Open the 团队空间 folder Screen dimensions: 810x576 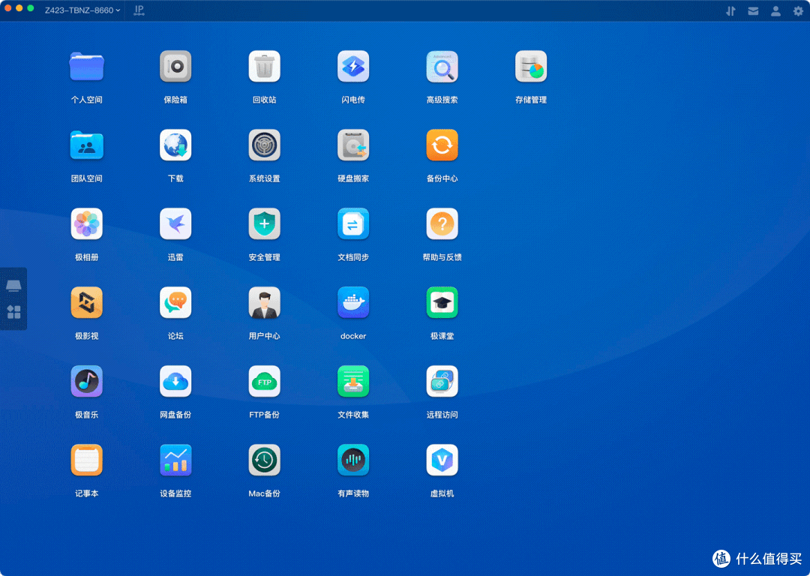click(87, 145)
